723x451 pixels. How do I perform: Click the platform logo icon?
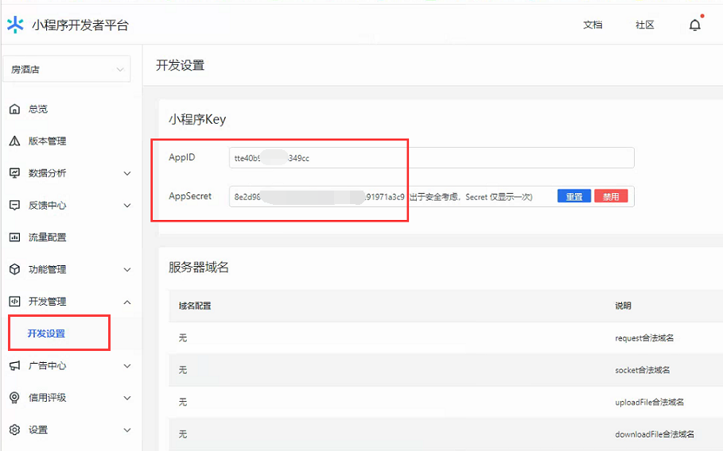[x=15, y=25]
